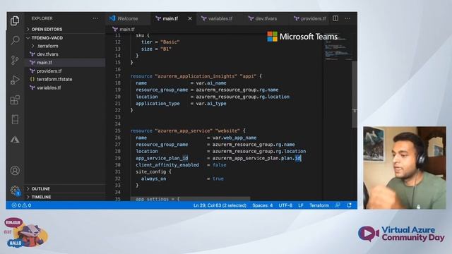The height and width of the screenshot is (254, 452).
Task: Click var.web_app_name on line 26
Action: click(x=234, y=138)
